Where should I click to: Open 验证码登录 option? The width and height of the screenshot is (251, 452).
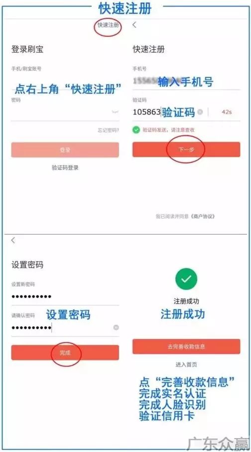65,167
